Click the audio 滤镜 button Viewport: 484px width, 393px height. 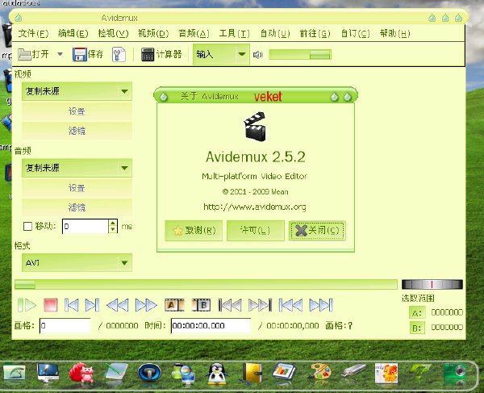[77, 207]
